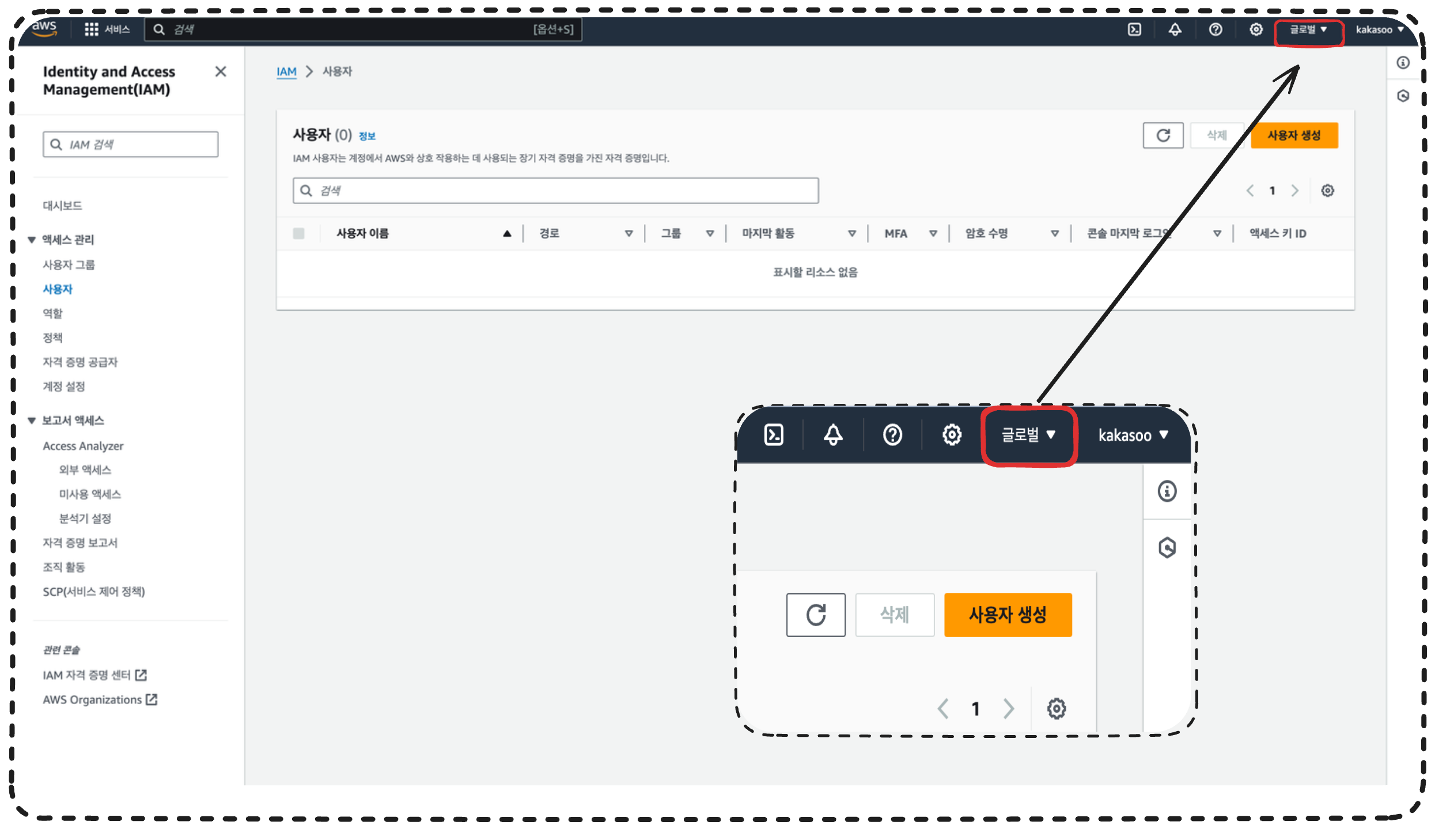Collapse the 액세스 관리 section

[32, 240]
